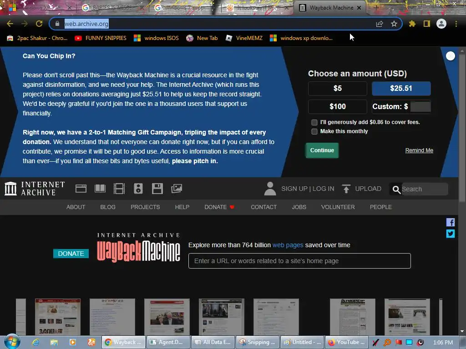Screen dimensions: 466x349
Task: Open the HELP menu item
Action: pos(182,207)
